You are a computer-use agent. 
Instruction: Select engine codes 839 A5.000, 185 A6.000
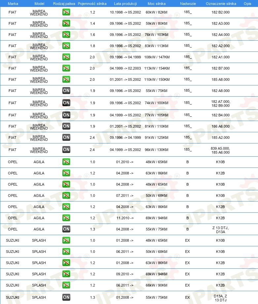click(x=220, y=150)
